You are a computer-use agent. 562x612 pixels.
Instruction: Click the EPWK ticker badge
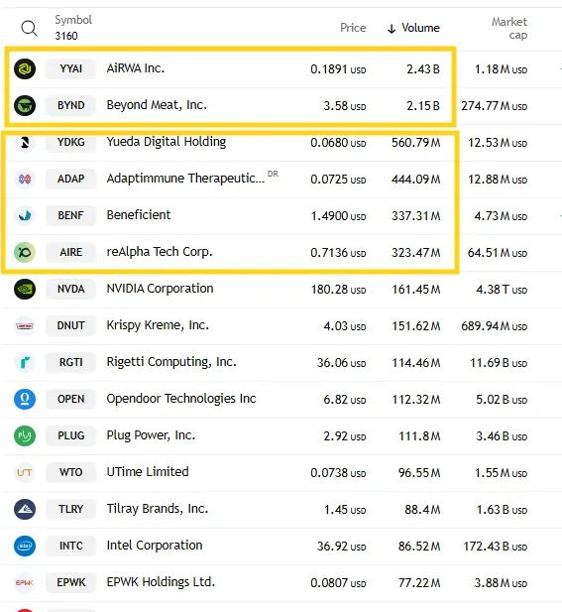[x=70, y=582]
